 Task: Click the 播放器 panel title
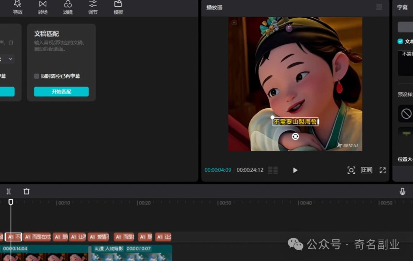215,7
